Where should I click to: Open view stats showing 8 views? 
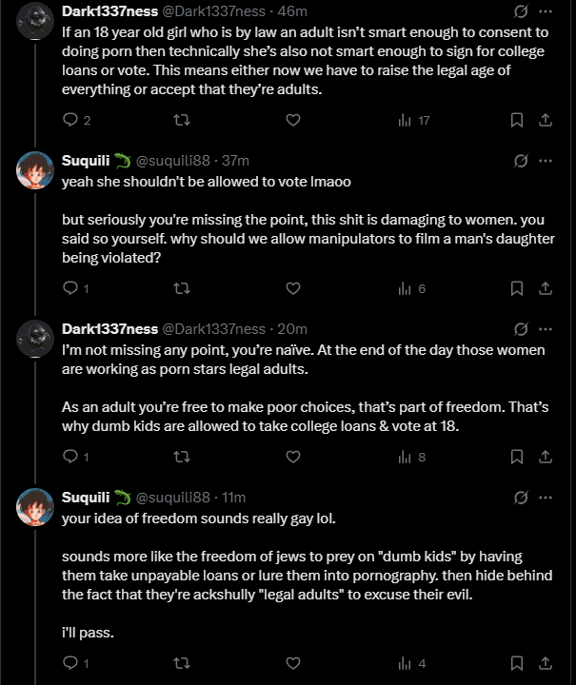[411, 457]
